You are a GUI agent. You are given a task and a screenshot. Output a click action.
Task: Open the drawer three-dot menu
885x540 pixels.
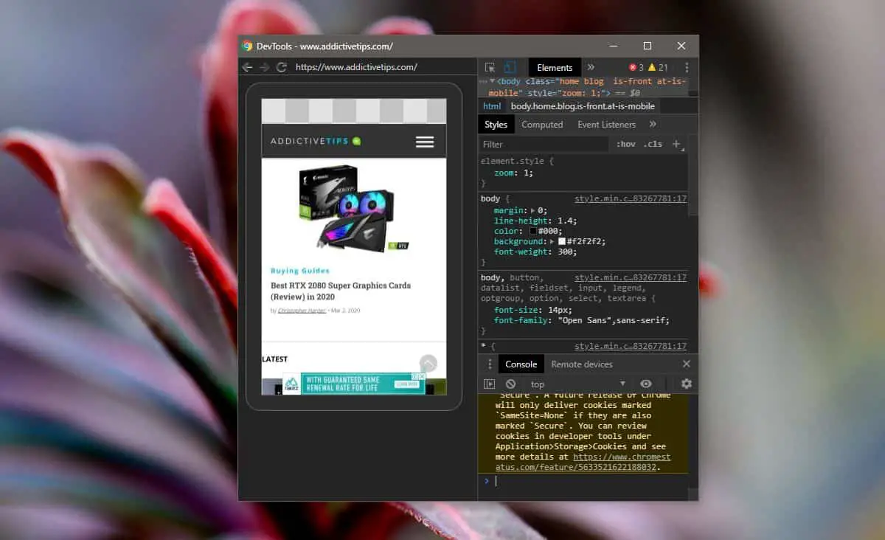pyautogui.click(x=489, y=364)
